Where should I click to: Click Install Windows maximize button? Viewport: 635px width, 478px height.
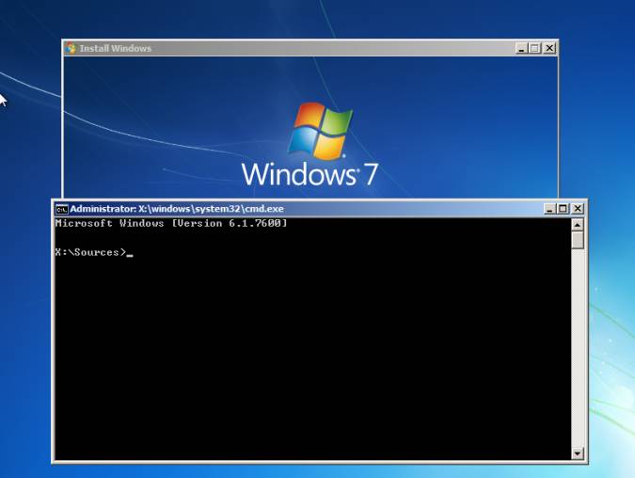click(535, 48)
